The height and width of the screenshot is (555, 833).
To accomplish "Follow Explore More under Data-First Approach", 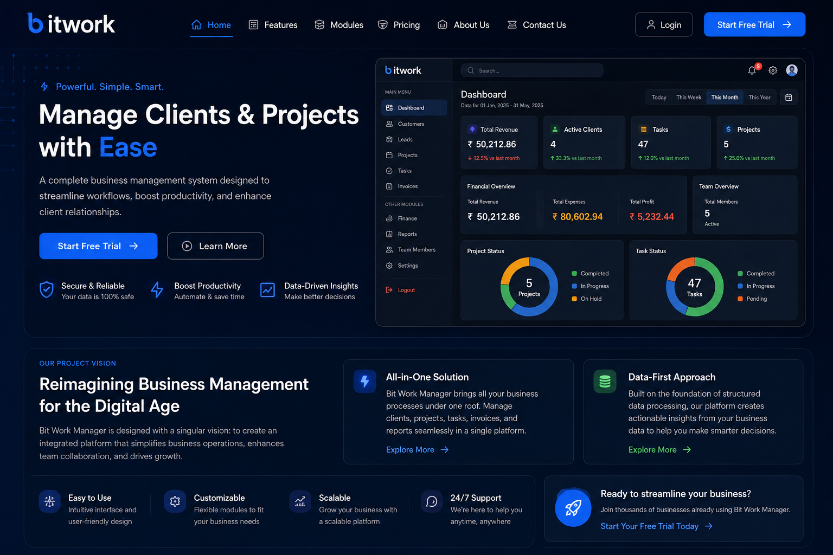I will click(x=659, y=450).
